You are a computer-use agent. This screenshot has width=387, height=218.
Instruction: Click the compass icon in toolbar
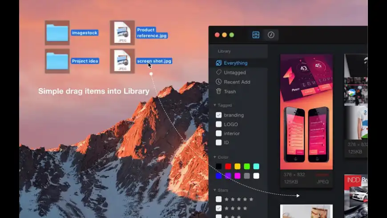click(x=271, y=35)
